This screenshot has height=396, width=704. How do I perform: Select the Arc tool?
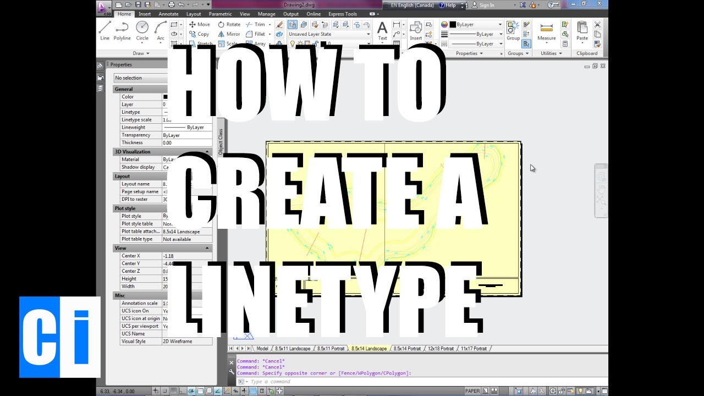pyautogui.click(x=160, y=31)
